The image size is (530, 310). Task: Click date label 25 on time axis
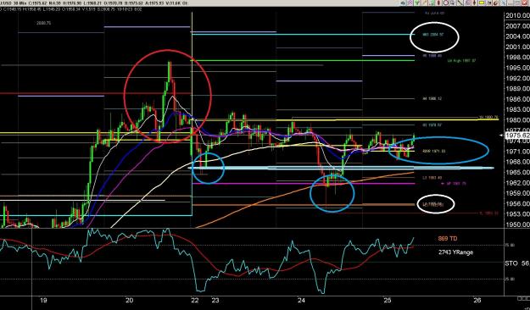pyautogui.click(x=388, y=300)
